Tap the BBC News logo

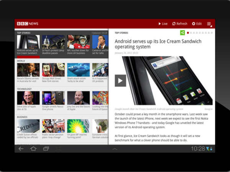[28, 24]
